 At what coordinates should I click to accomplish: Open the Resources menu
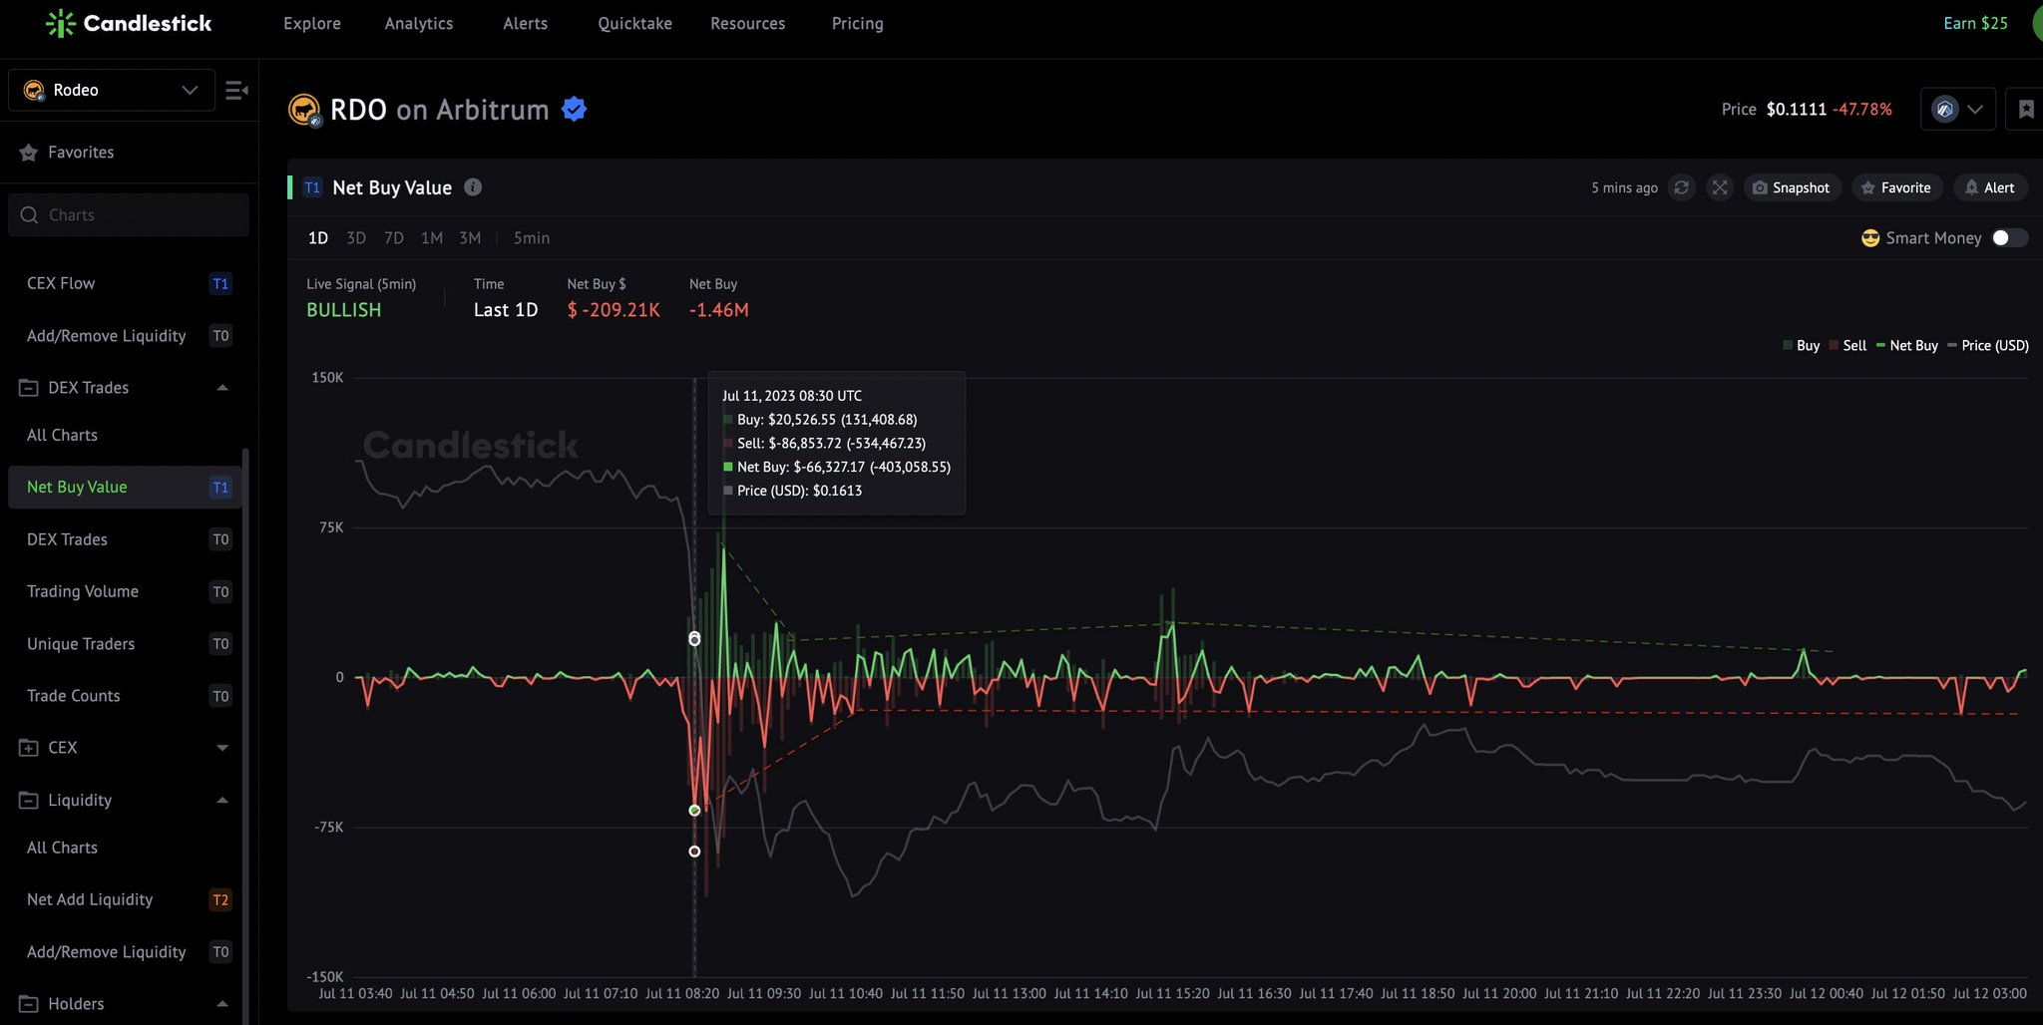click(x=748, y=23)
